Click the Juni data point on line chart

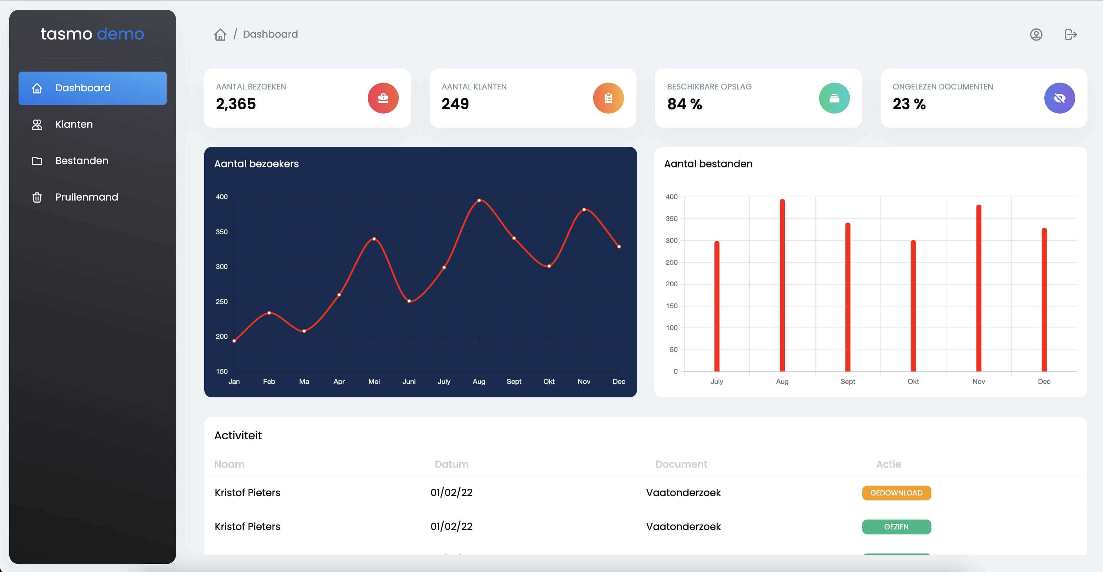click(x=409, y=301)
